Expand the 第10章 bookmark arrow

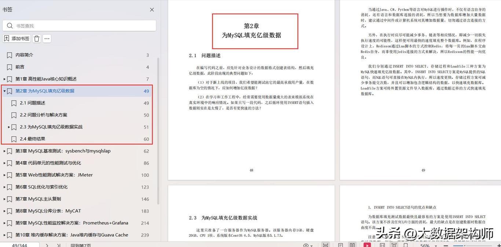(4, 235)
